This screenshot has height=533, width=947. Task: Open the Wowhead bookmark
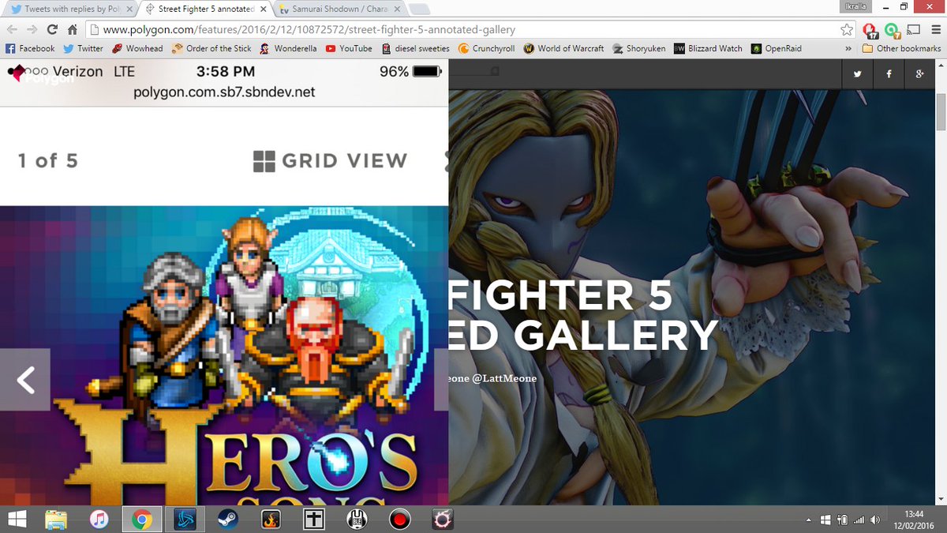(x=137, y=48)
